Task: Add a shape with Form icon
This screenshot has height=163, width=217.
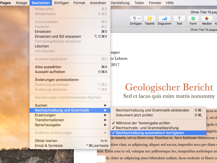Action: (193, 18)
